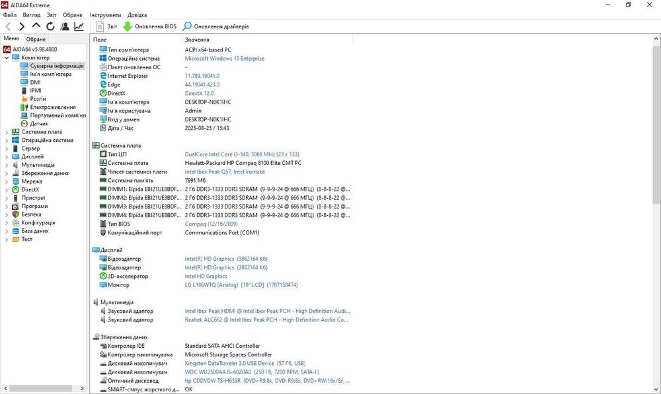Go up one level with the up arrow icon
The height and width of the screenshot is (394, 661).
tap(36, 26)
